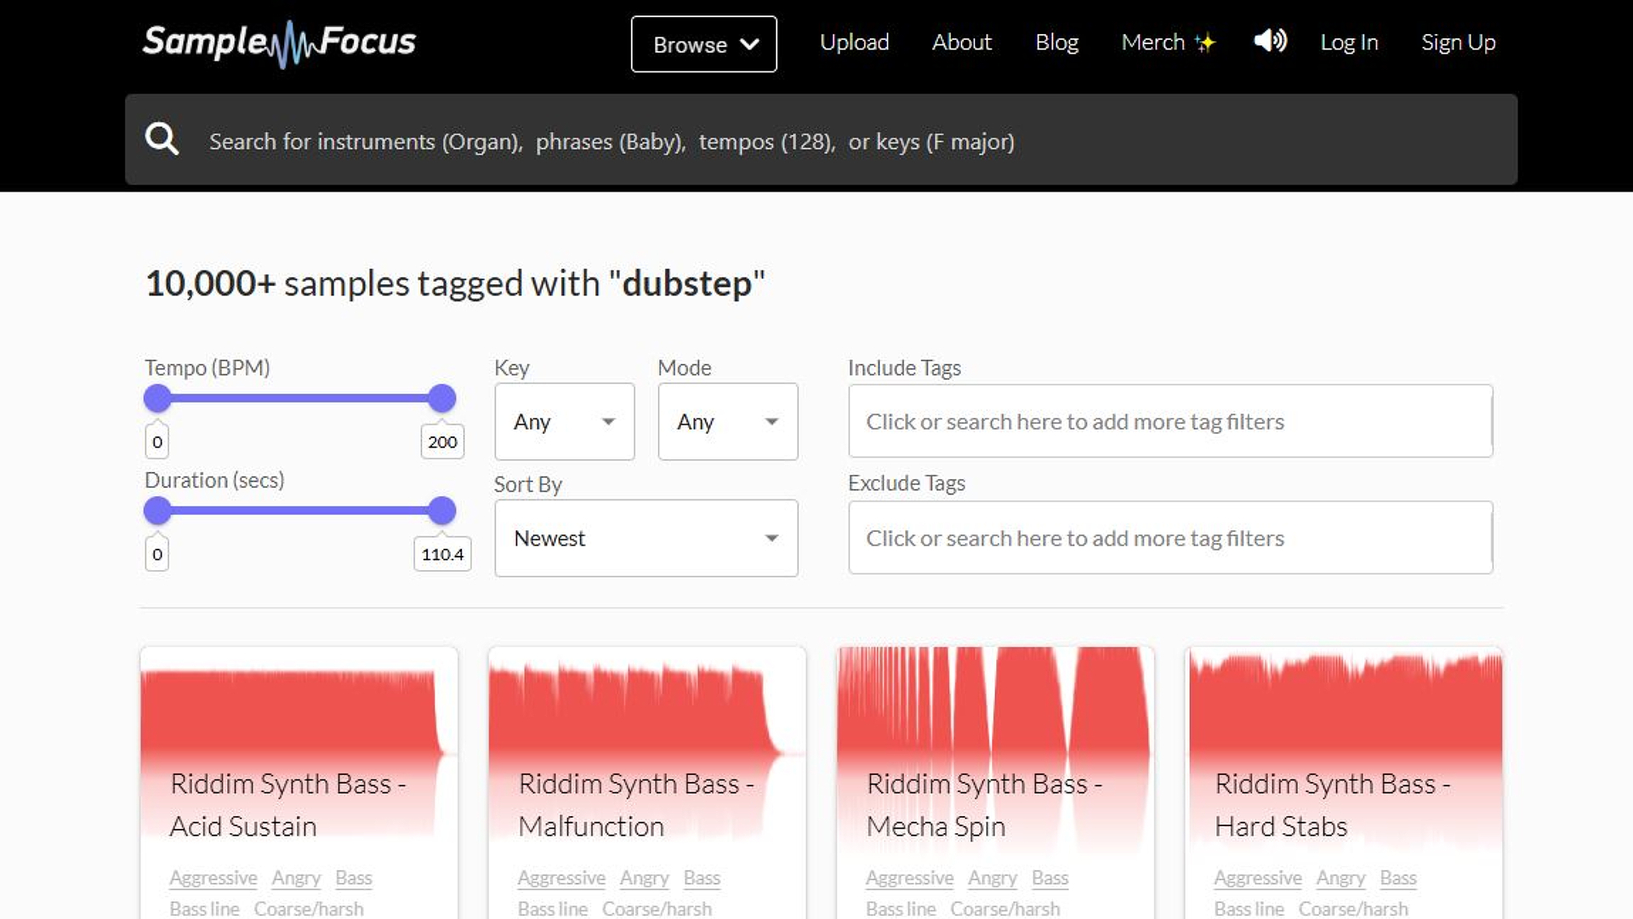Mute site audio via speaker icon
Image resolution: width=1633 pixels, height=919 pixels.
click(1270, 41)
